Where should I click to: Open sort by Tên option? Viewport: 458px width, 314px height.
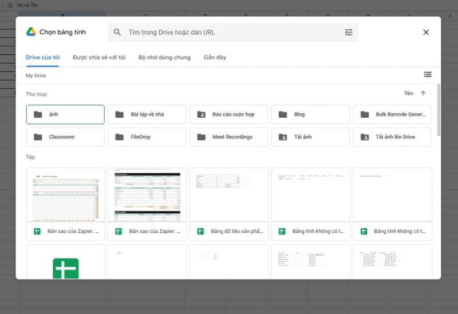point(409,93)
